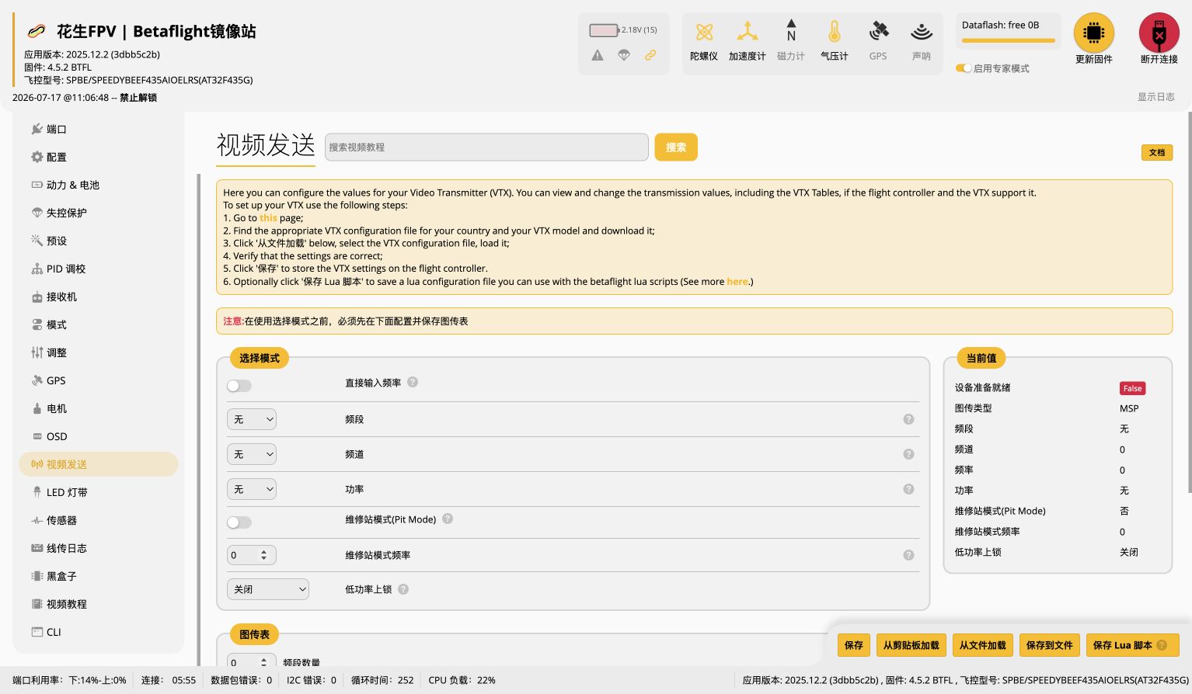Click the red disconnect USB icon

point(1159,33)
